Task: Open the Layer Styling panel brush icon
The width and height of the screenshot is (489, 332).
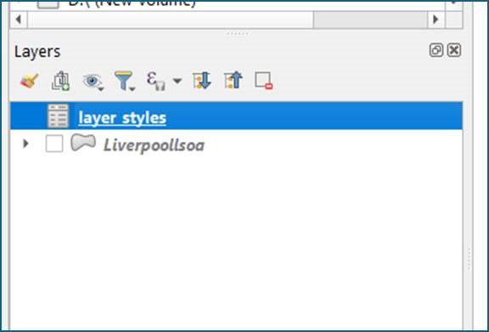Action: click(x=30, y=81)
